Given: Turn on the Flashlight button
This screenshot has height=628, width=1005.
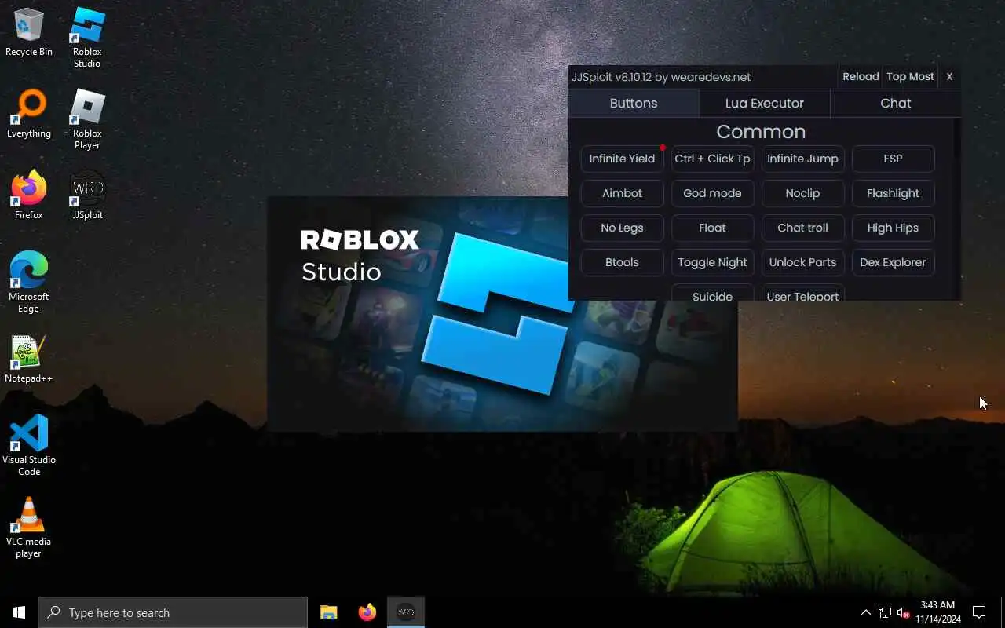Looking at the screenshot, I should tap(893, 193).
